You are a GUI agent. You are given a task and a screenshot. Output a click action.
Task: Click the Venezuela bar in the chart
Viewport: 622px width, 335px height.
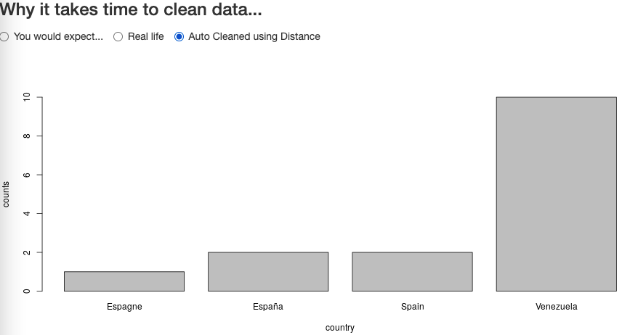pos(556,194)
